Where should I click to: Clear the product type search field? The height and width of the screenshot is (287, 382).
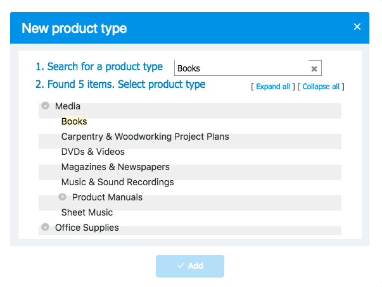(x=314, y=68)
